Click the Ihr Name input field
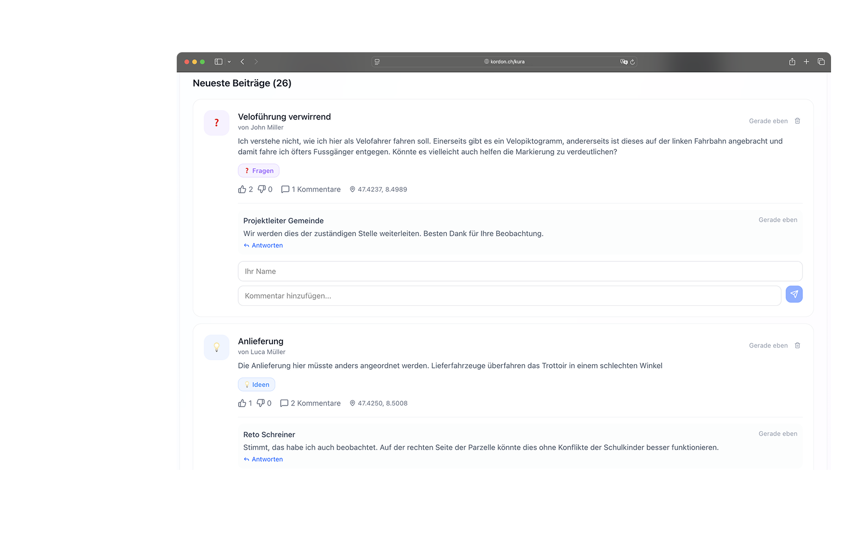 click(x=520, y=271)
